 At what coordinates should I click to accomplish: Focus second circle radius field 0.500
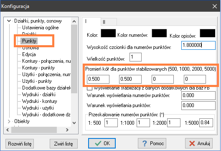[130, 79]
